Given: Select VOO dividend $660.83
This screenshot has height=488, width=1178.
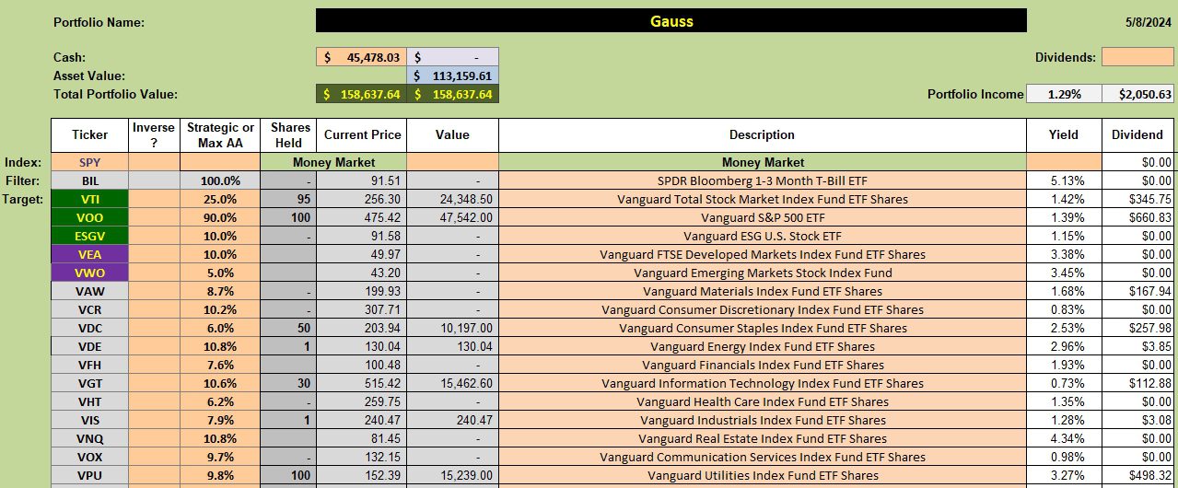Looking at the screenshot, I should click(1137, 217).
